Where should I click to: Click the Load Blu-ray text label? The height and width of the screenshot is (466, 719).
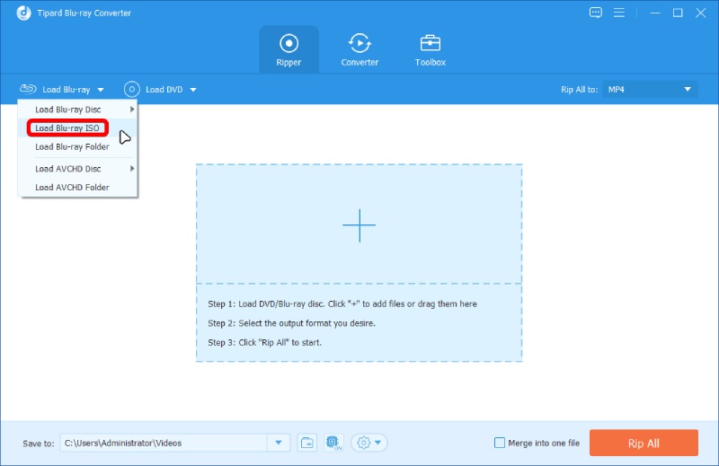(x=67, y=90)
